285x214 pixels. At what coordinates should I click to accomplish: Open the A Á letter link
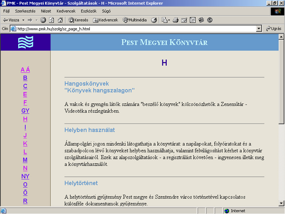[25, 70]
